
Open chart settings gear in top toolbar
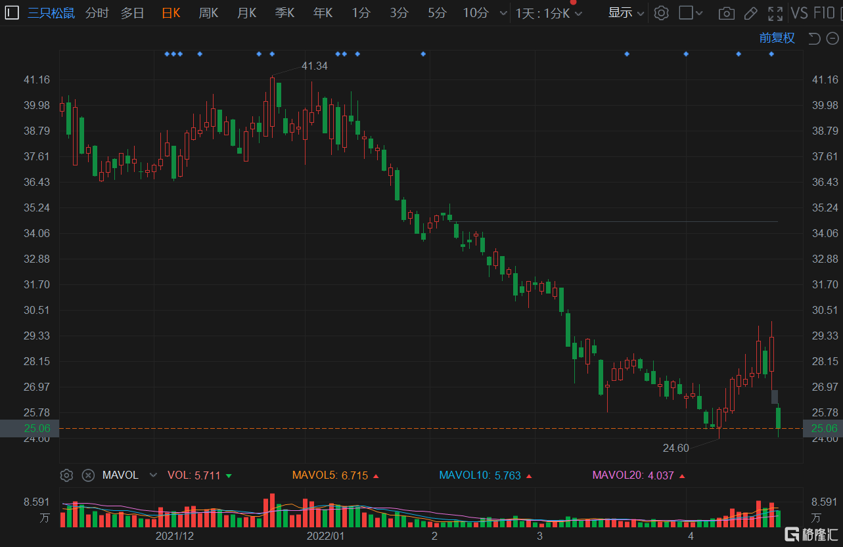(x=662, y=12)
